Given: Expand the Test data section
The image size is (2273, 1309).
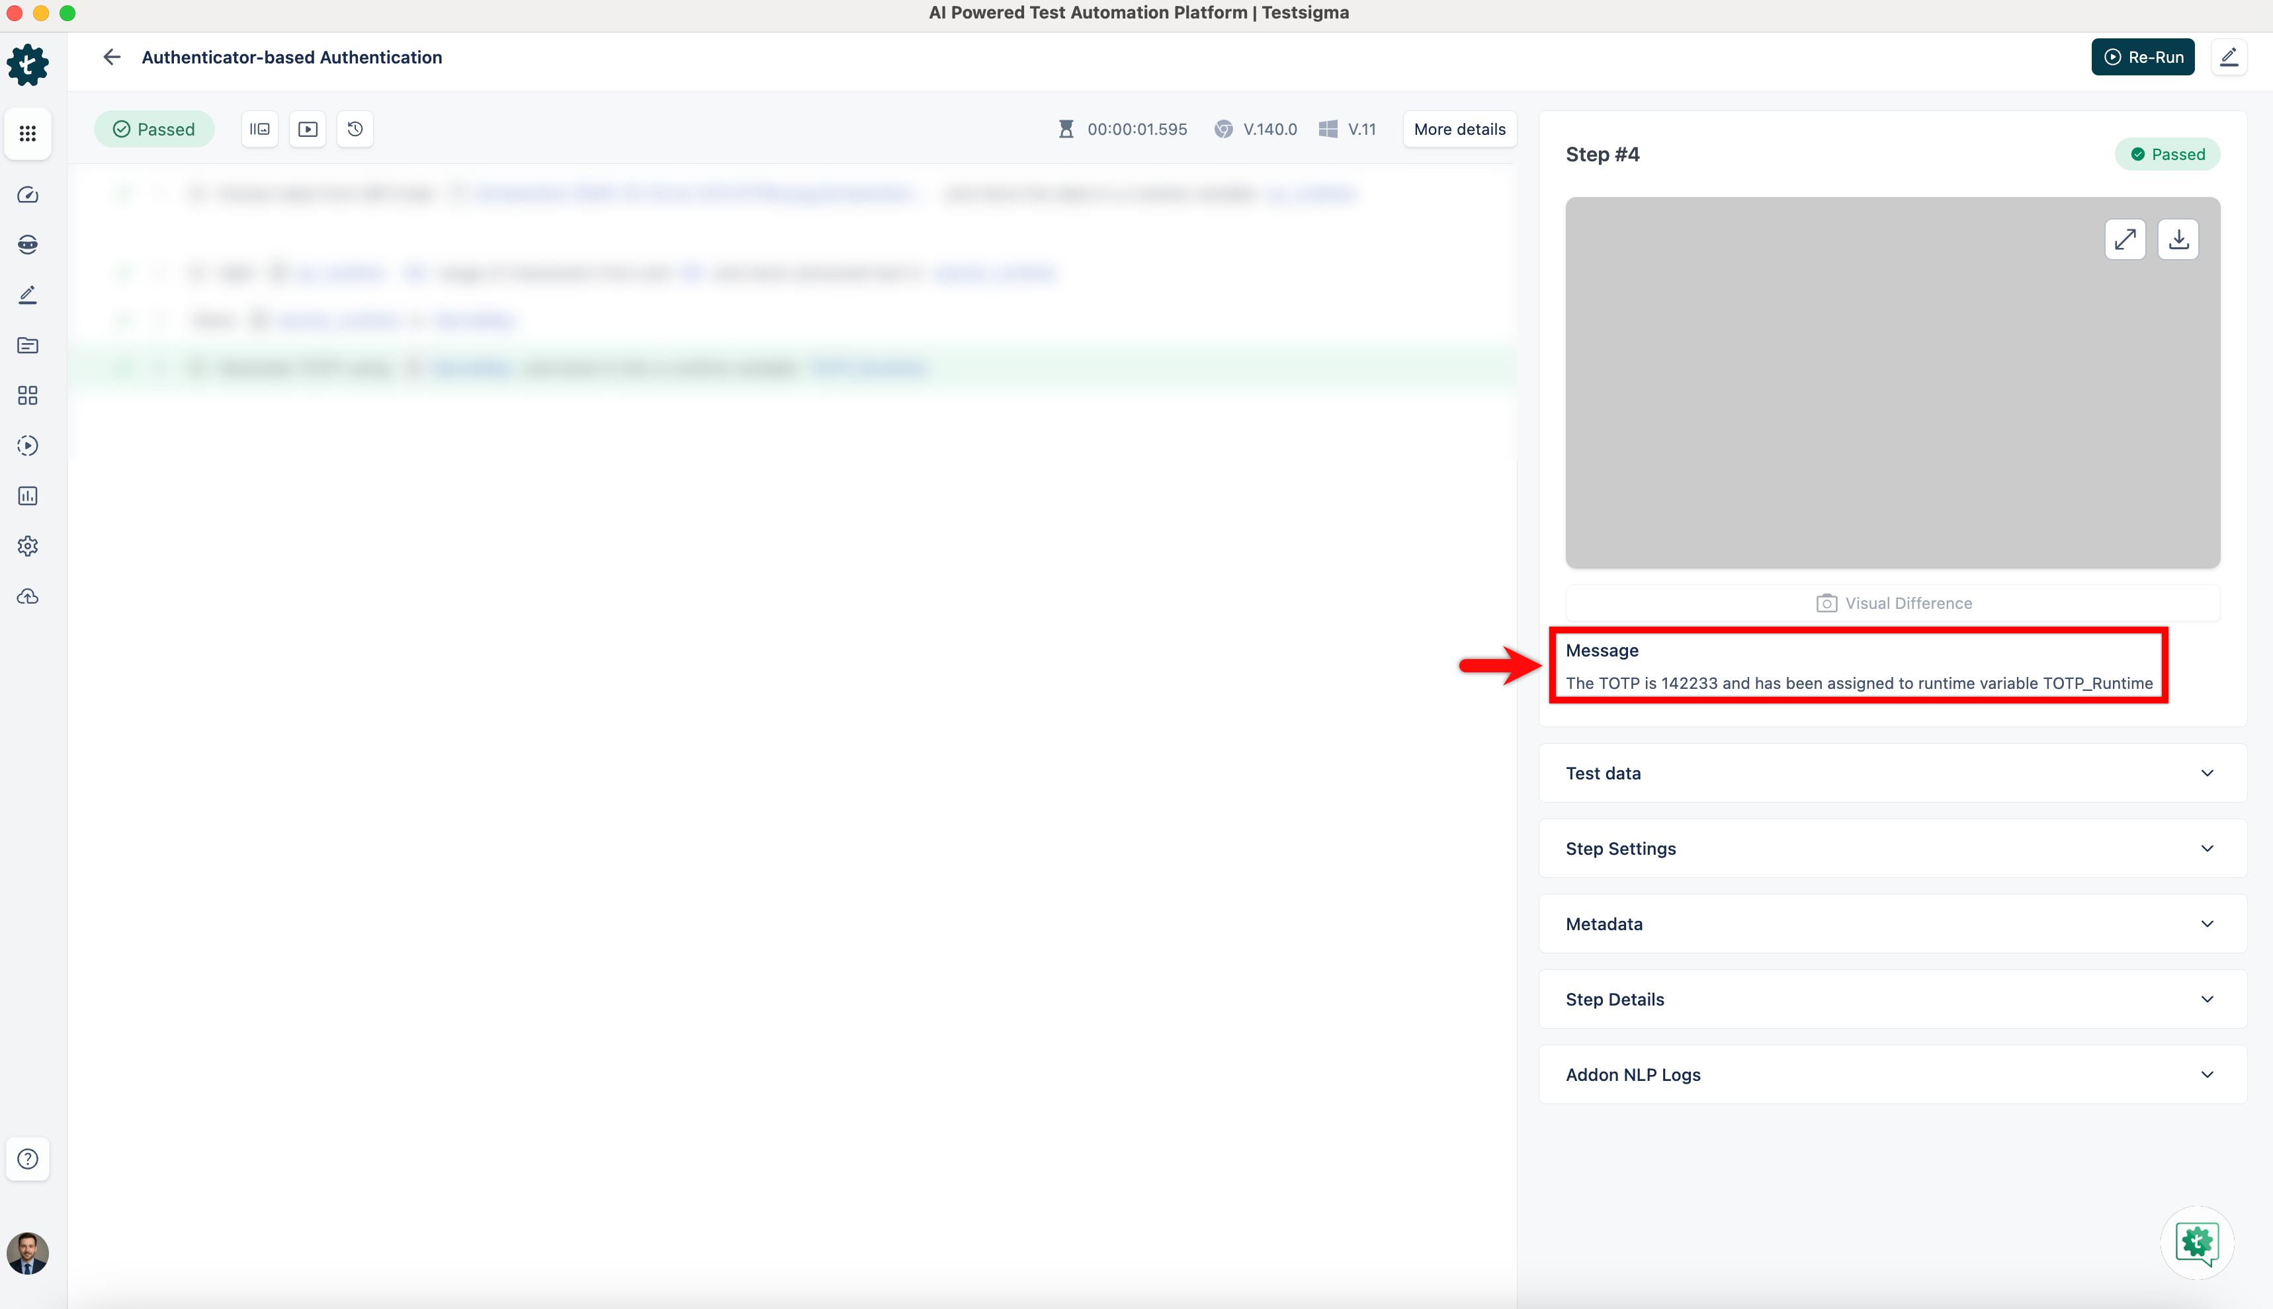Looking at the screenshot, I should (x=1893, y=773).
